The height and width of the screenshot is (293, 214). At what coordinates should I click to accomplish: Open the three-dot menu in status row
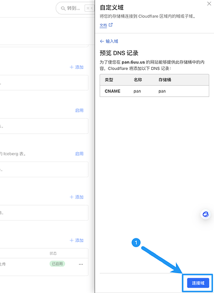(81, 264)
